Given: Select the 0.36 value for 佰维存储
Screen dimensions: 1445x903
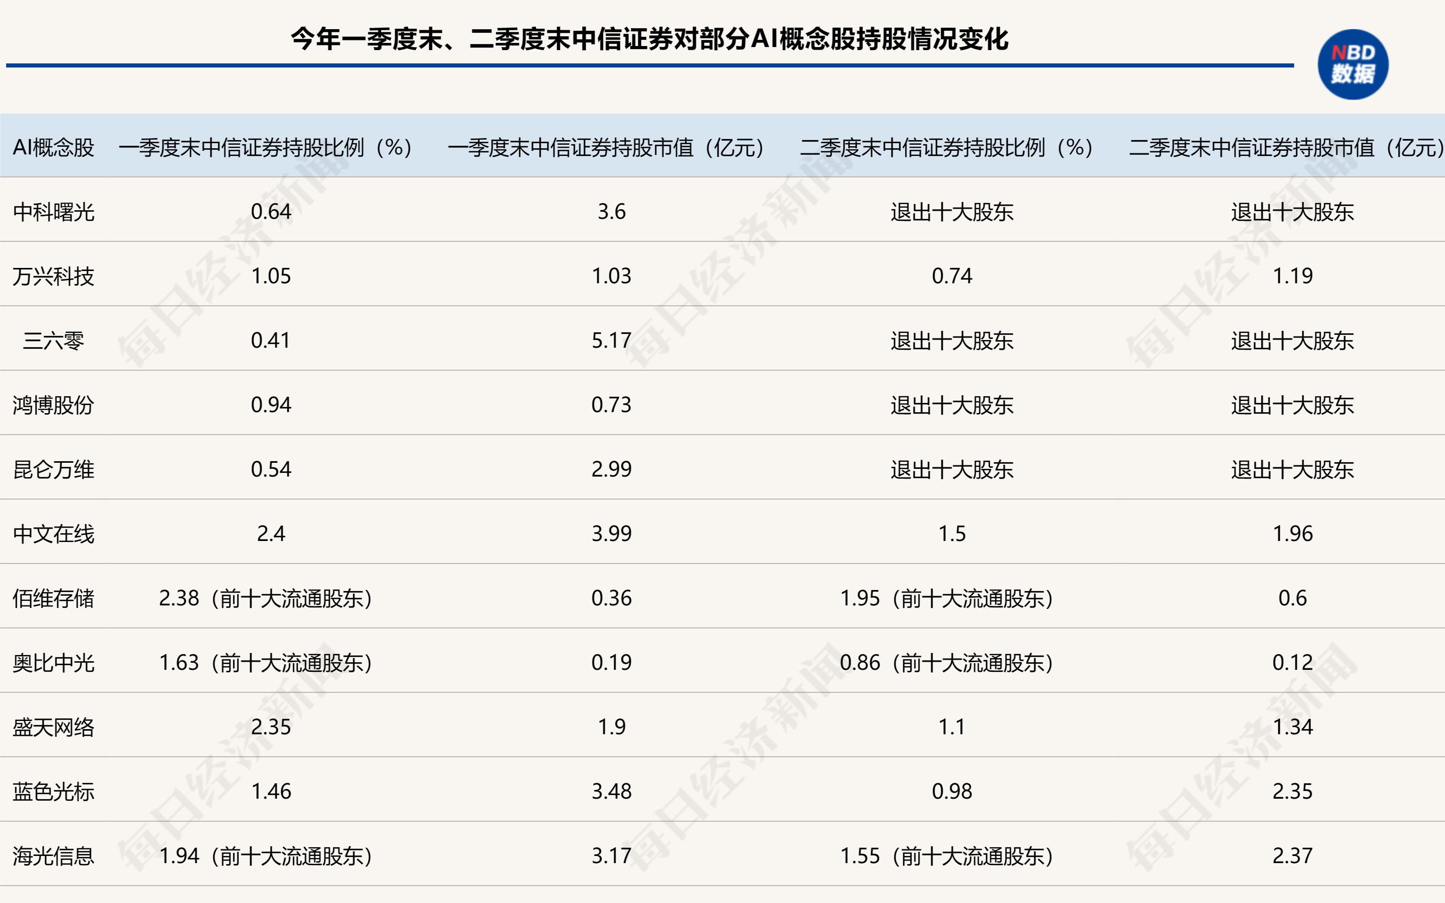Looking at the screenshot, I should (612, 598).
